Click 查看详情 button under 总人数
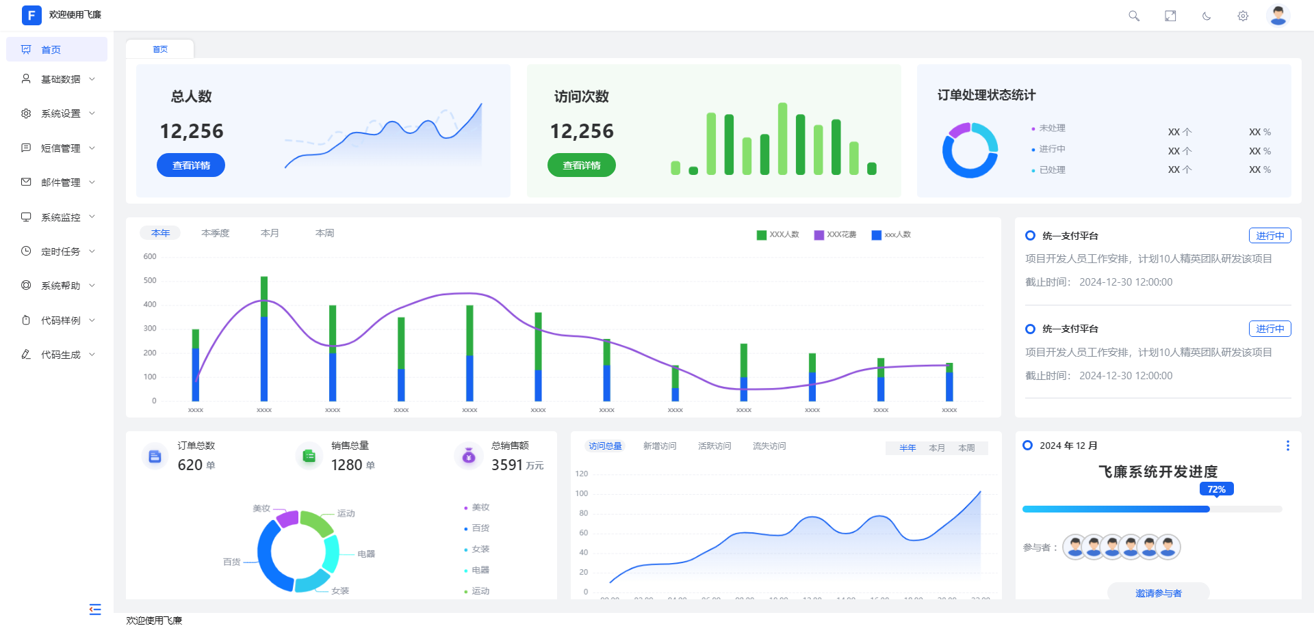 (191, 165)
